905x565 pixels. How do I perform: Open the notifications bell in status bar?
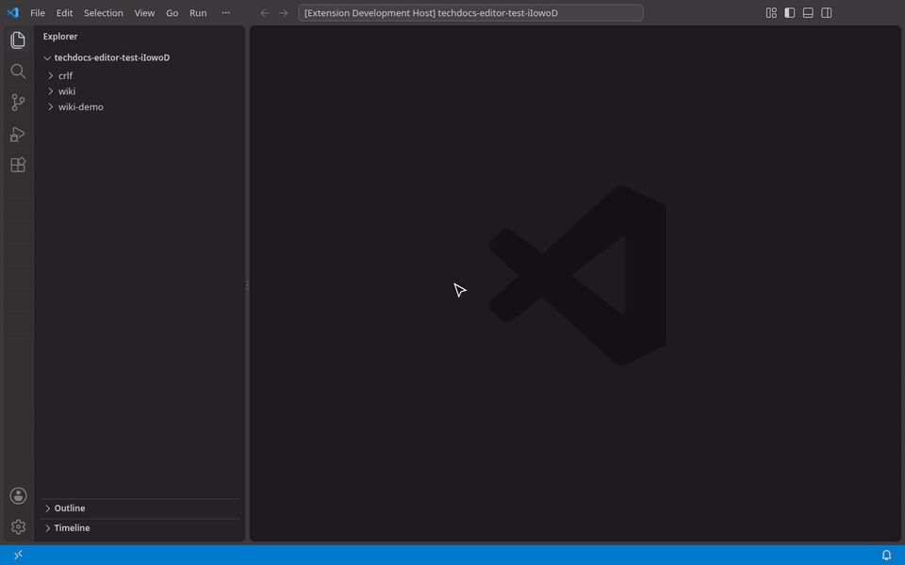click(886, 555)
